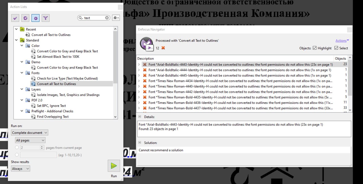Click action icon beside Find Overlapping Text
This screenshot has height=184, width=363.
pos(33,117)
